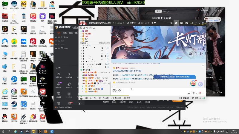Open the chat bubble dropdown arrow near chat input
The height and width of the screenshot is (134, 239).
pyautogui.click(x=197, y=93)
